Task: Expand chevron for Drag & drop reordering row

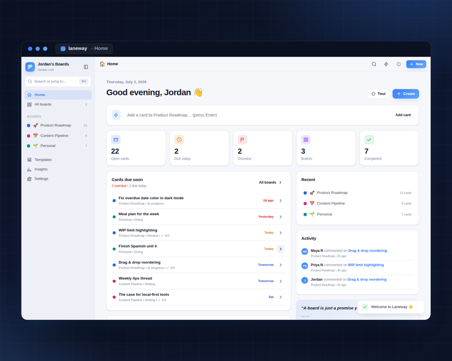Action: pyautogui.click(x=280, y=265)
